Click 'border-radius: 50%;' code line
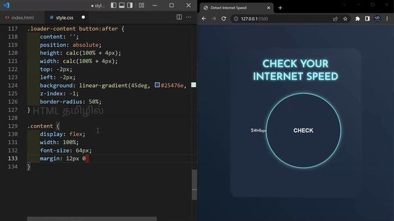394x221 pixels. [71, 102]
